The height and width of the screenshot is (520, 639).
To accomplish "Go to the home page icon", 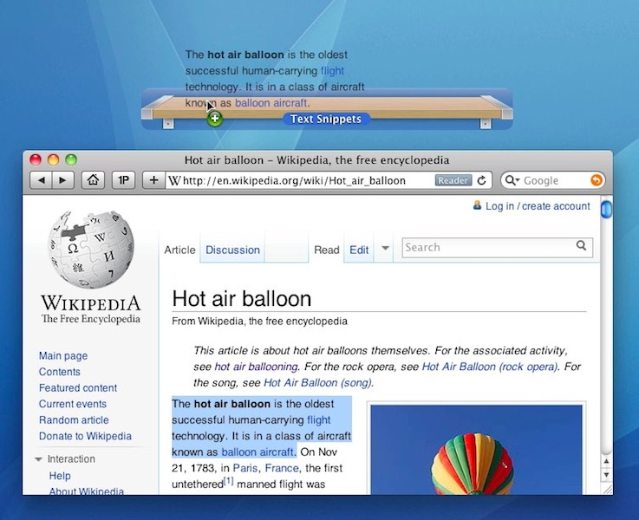I will [94, 180].
